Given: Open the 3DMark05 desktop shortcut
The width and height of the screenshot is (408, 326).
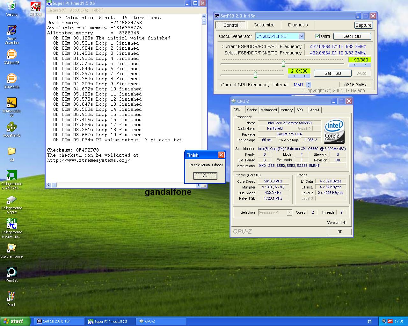Looking at the screenshot, I should (x=11, y=54).
